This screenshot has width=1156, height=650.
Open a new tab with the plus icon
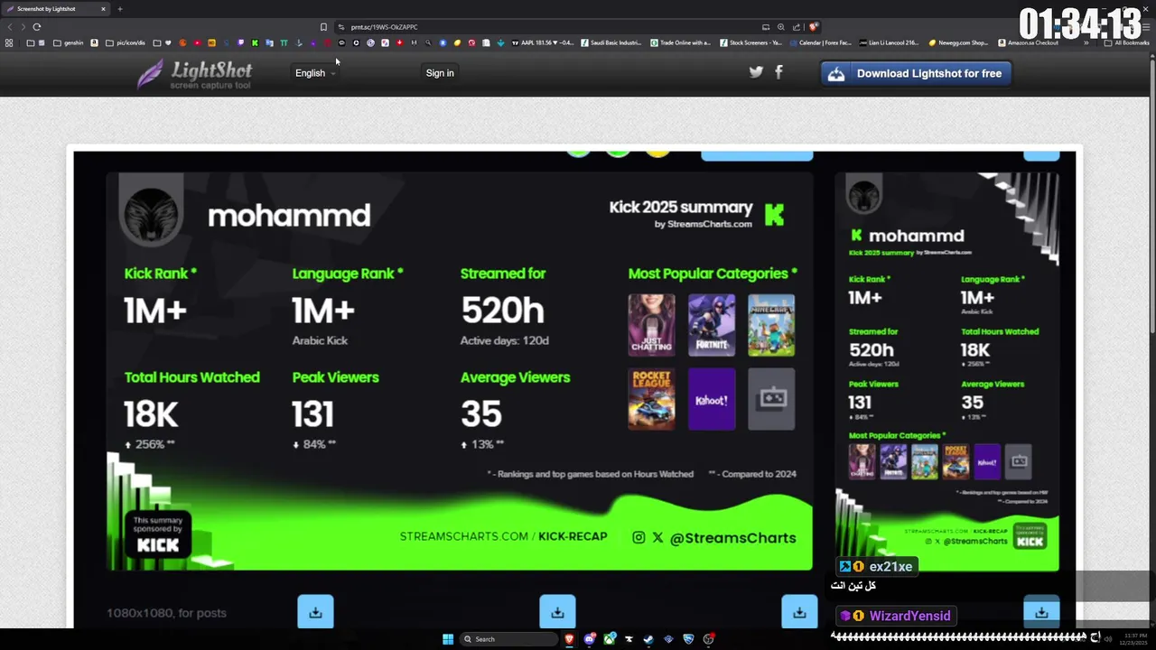(x=120, y=9)
